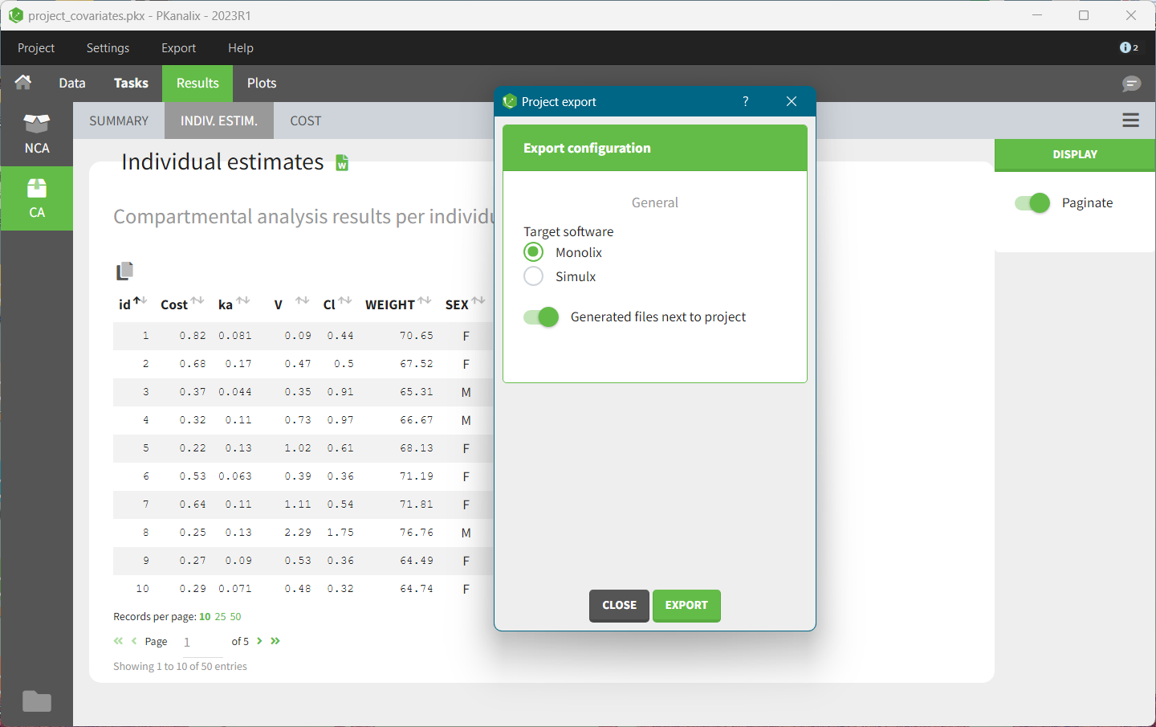Sort the table by the WEIGHT column

[x=425, y=301]
